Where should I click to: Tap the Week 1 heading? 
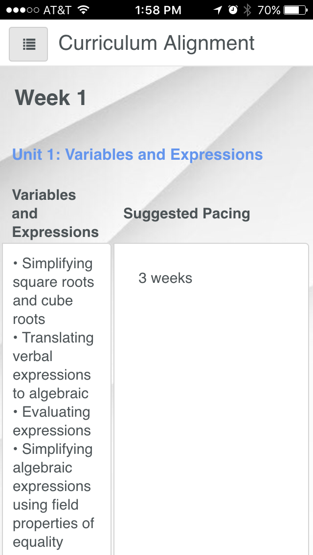[50, 97]
